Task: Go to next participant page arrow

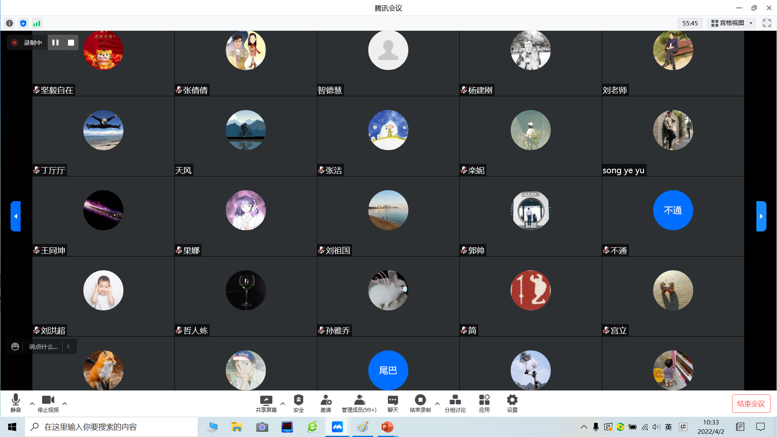Action: [761, 216]
